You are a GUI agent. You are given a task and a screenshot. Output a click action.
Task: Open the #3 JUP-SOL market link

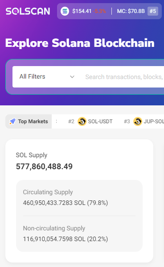[144, 121]
